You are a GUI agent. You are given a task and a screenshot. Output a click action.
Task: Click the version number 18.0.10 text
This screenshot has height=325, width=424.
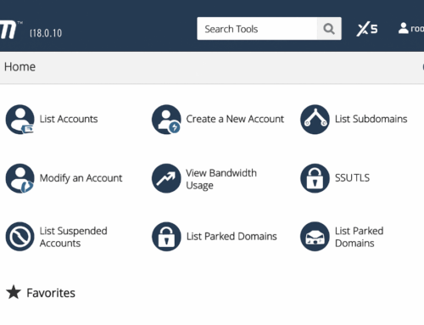point(46,33)
